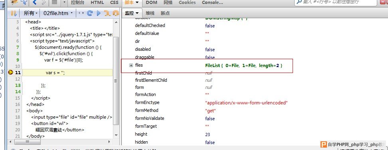Image resolution: width=388 pixels, height=150 pixels.
Task: Switch to the Cookies panel tab
Action: (187, 2)
